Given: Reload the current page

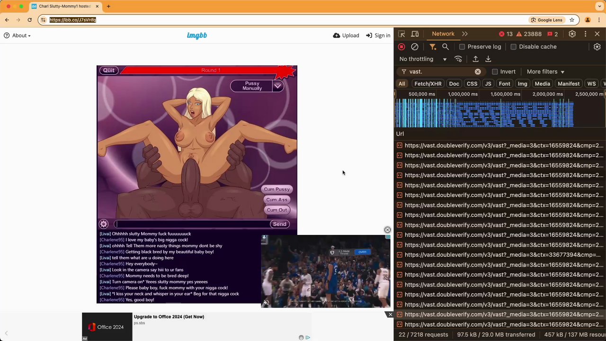Looking at the screenshot, I should [x=29, y=20].
